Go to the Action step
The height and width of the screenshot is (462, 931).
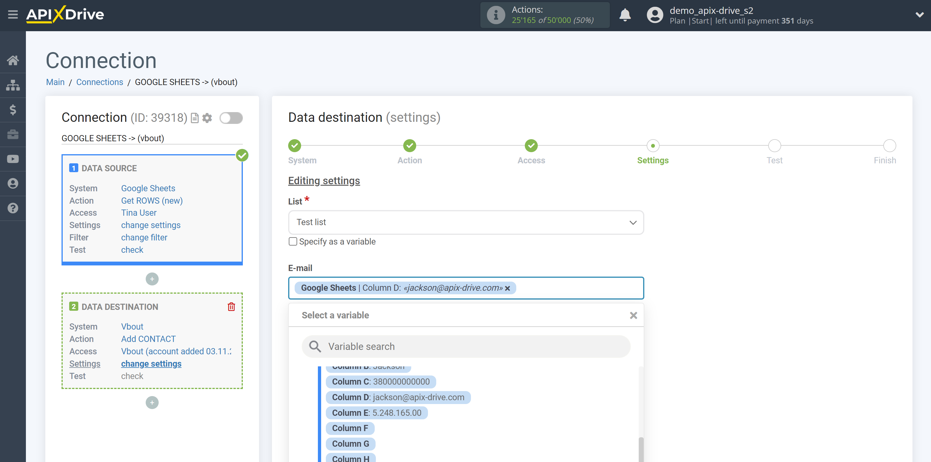[409, 146]
